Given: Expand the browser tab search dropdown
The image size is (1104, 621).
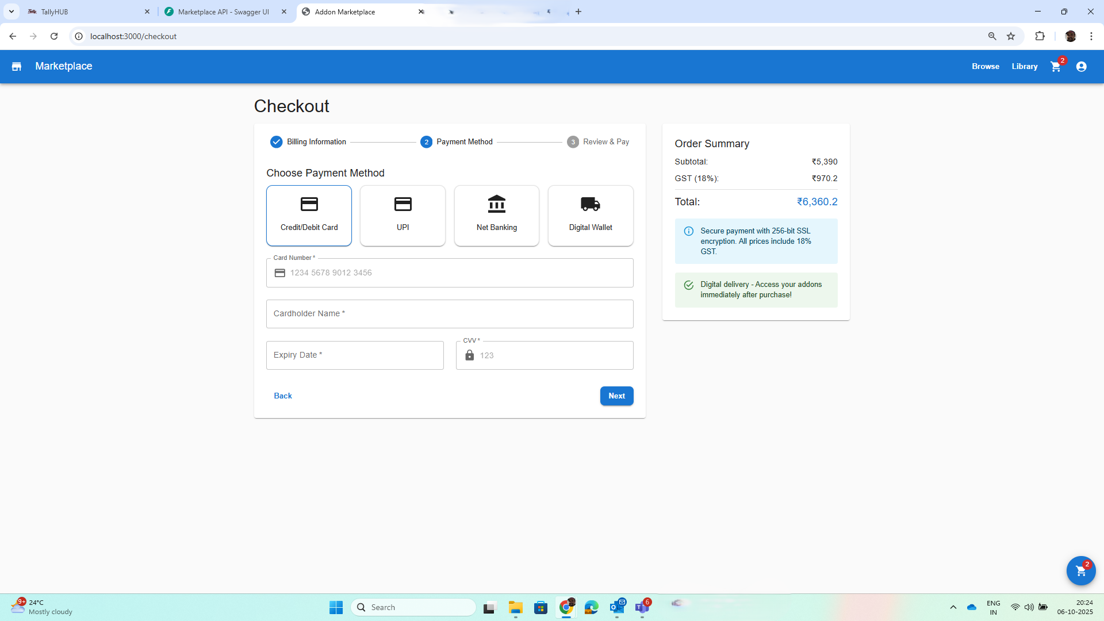Looking at the screenshot, I should point(11,11).
